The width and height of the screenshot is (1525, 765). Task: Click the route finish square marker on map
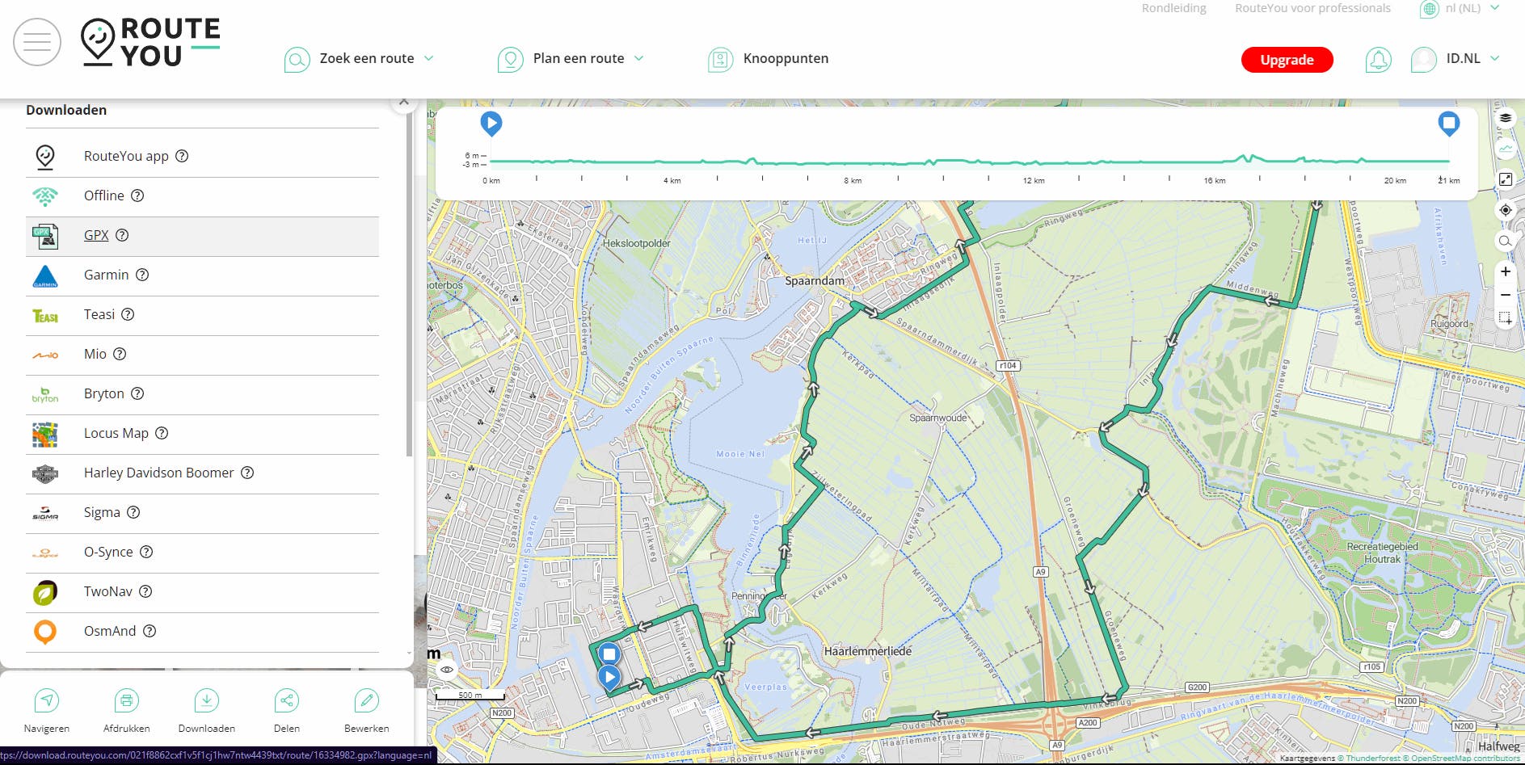(x=609, y=654)
